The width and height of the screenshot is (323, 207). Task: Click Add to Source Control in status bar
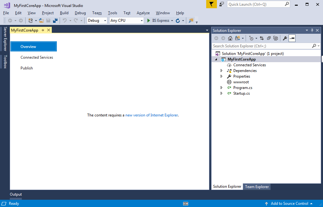point(289,204)
